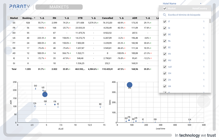Uncheck the EE market checkbox

pos(165,47)
